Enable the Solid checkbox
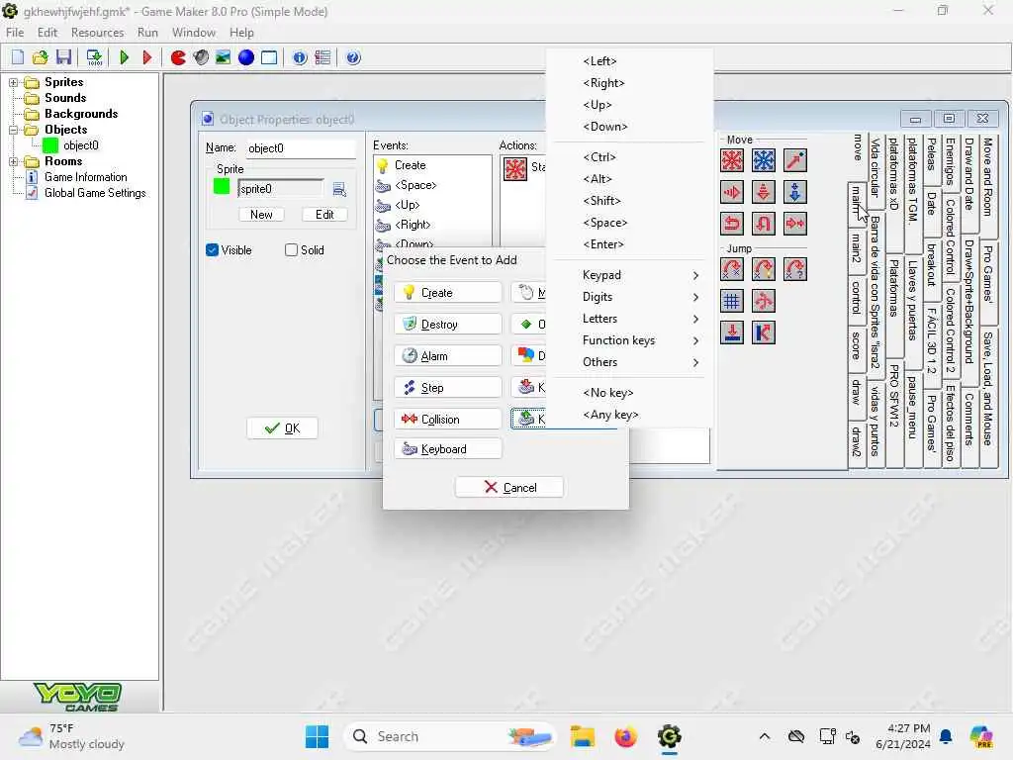The height and width of the screenshot is (760, 1013). coord(292,250)
